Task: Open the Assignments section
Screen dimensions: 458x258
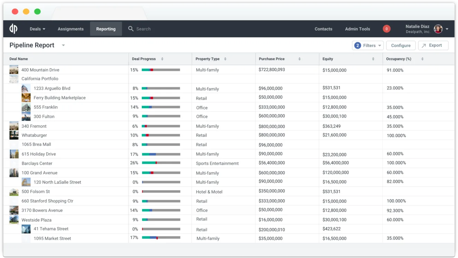Action: (71, 29)
